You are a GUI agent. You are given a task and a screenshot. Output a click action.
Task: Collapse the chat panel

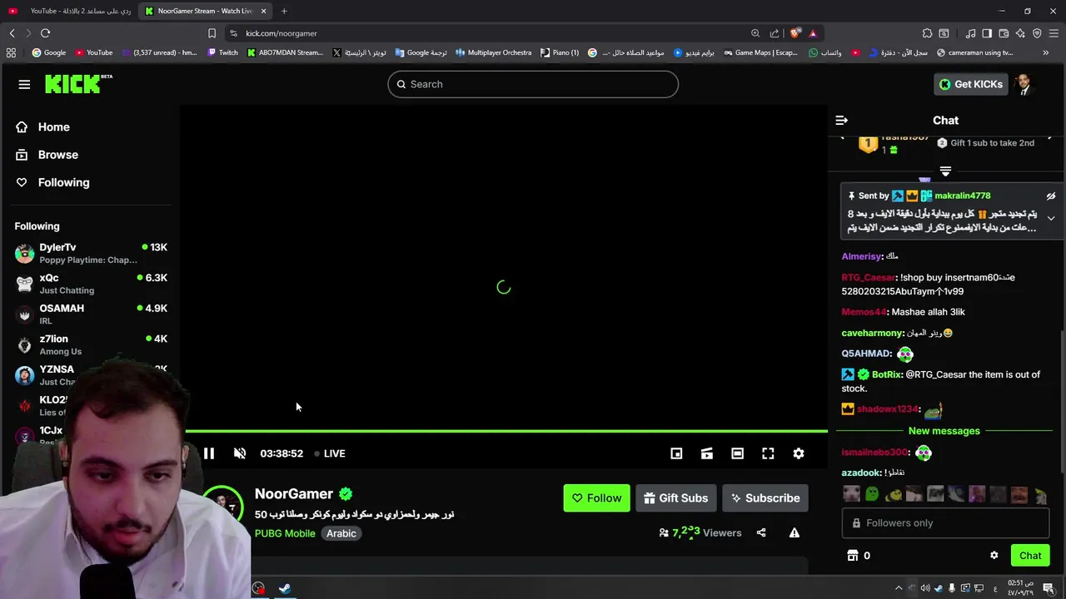[x=842, y=121]
